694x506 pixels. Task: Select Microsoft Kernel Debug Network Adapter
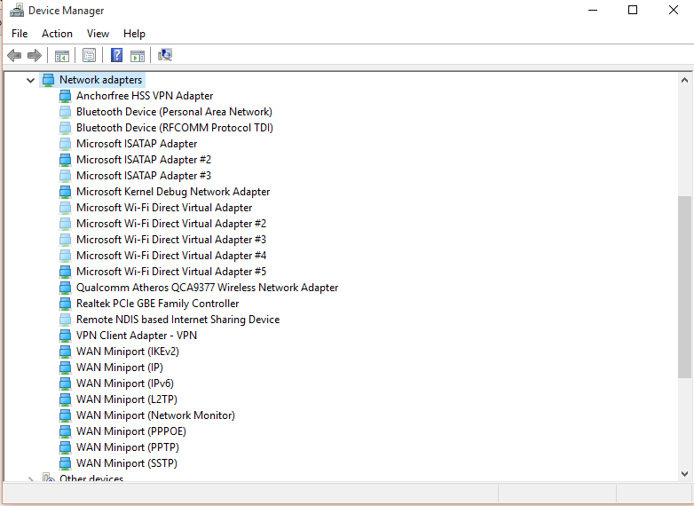pos(173,192)
